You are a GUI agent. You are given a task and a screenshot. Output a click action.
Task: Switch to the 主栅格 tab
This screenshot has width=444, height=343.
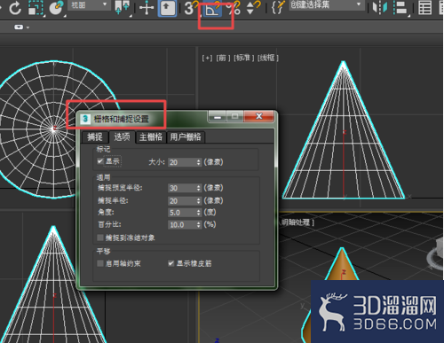coord(151,137)
